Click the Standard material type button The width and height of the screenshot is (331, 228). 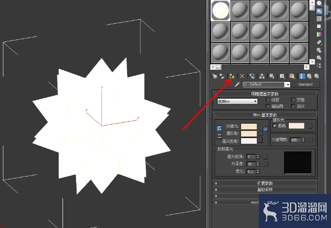pyautogui.click(x=305, y=85)
